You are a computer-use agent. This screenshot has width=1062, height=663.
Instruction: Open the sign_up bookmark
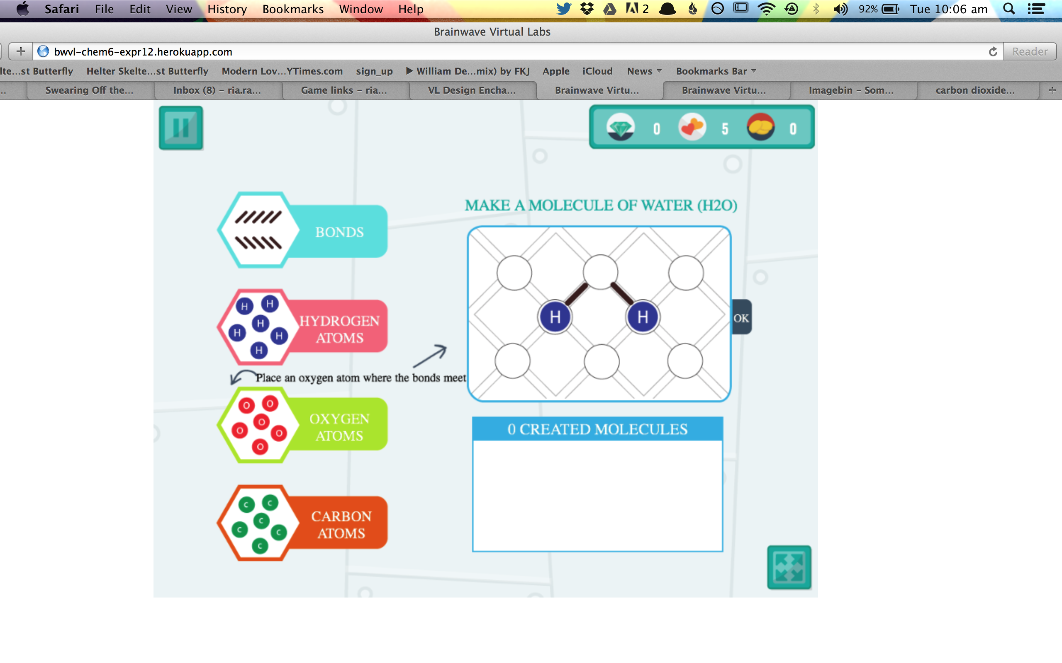[x=374, y=71]
